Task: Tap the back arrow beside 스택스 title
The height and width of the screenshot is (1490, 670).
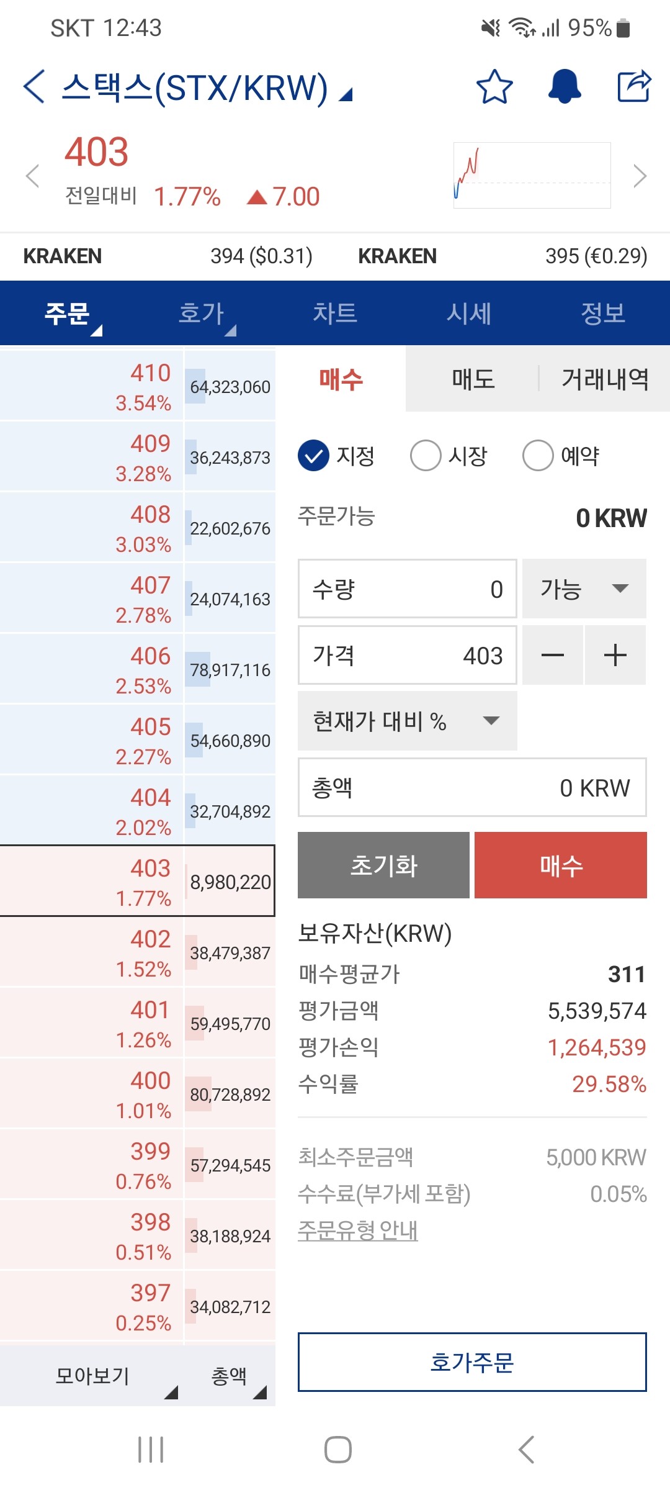Action: click(34, 86)
